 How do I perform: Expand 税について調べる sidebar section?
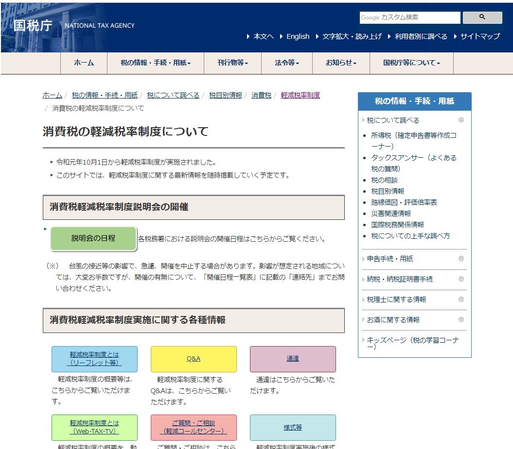click(x=393, y=120)
